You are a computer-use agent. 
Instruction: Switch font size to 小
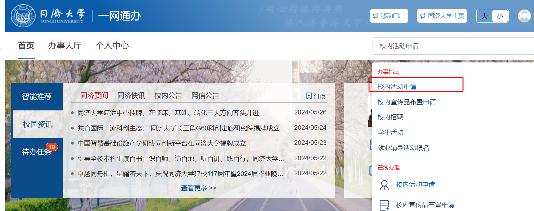coord(500,16)
